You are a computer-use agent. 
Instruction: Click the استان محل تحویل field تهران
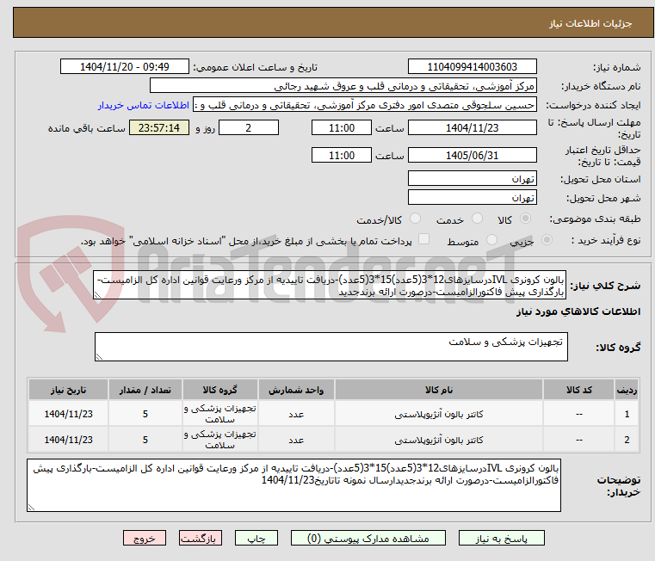coord(472,179)
